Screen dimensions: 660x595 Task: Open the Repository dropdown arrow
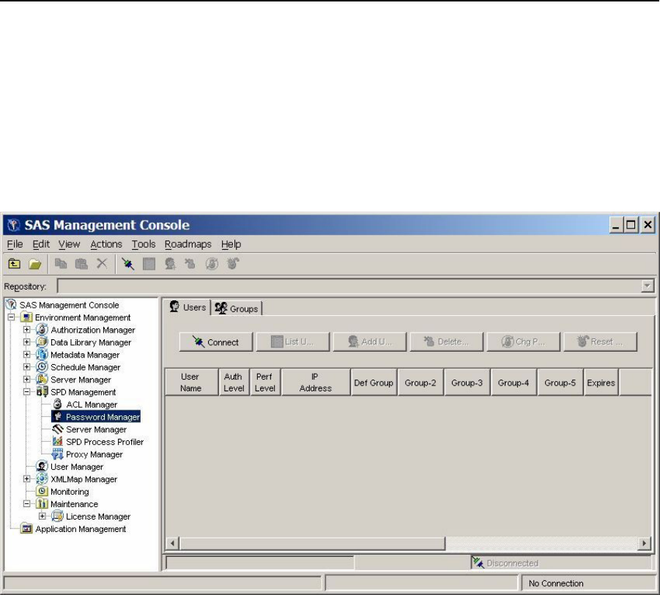point(648,287)
